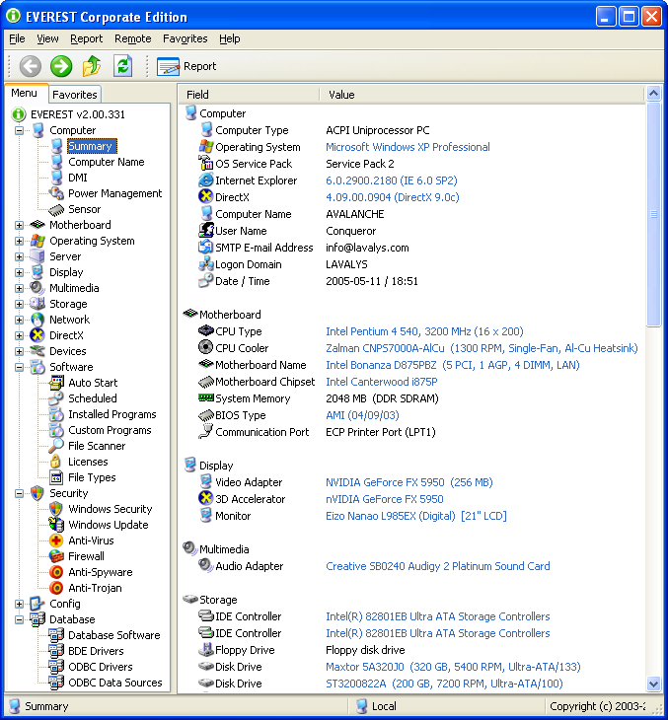This screenshot has height=720, width=668.
Task: Open Installed Programs under Software
Action: [x=111, y=414]
